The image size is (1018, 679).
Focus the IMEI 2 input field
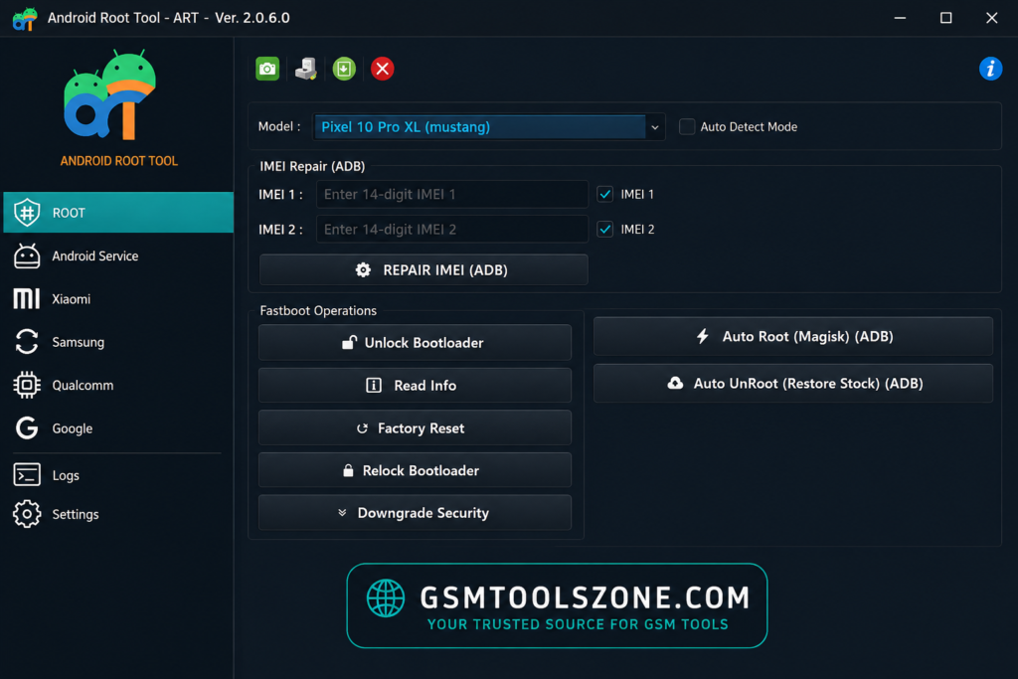coord(452,229)
